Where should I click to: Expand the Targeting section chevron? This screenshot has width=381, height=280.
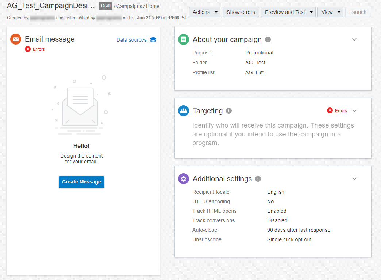pos(354,111)
